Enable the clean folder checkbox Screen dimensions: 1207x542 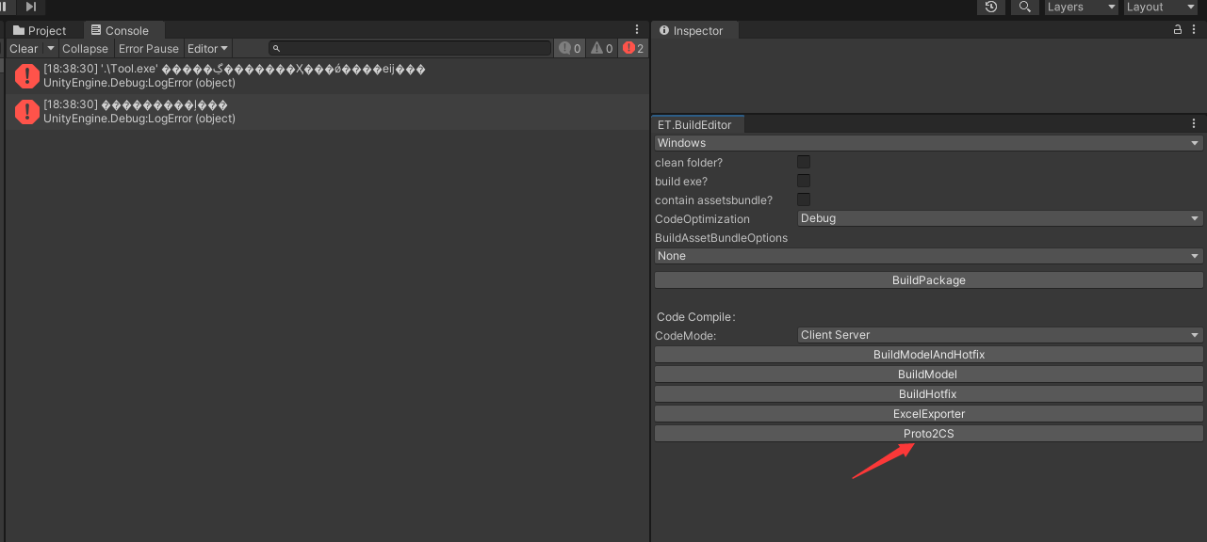[x=804, y=162]
